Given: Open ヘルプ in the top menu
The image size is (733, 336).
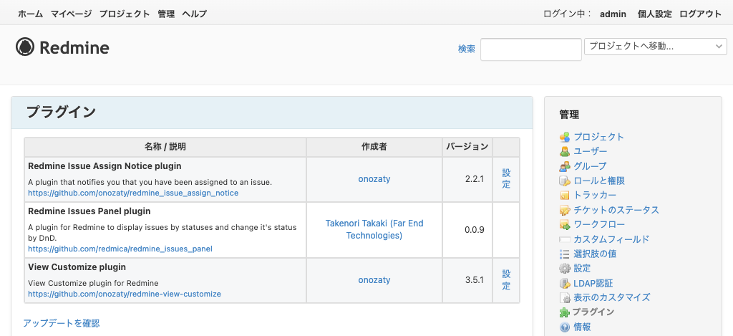Looking at the screenshot, I should pos(194,14).
